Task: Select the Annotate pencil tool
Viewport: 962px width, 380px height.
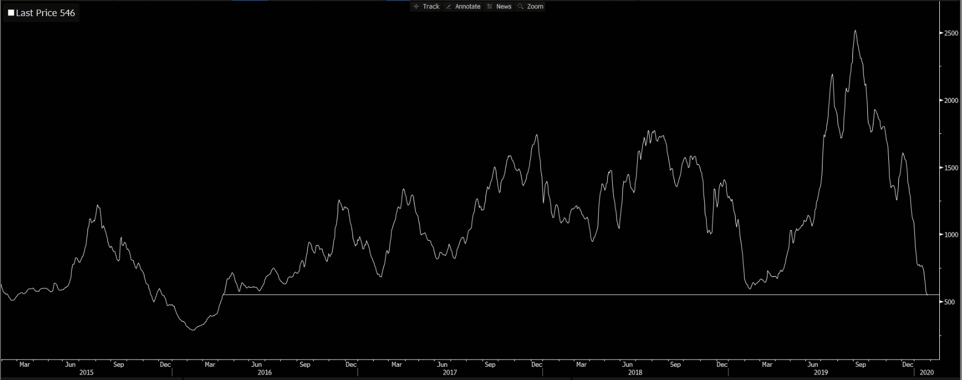Action: coord(463,7)
